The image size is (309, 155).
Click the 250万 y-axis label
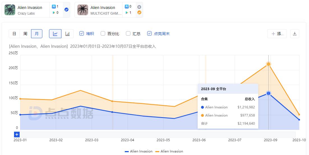coord(13,53)
